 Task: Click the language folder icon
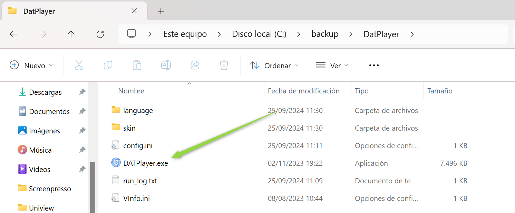coord(116,110)
